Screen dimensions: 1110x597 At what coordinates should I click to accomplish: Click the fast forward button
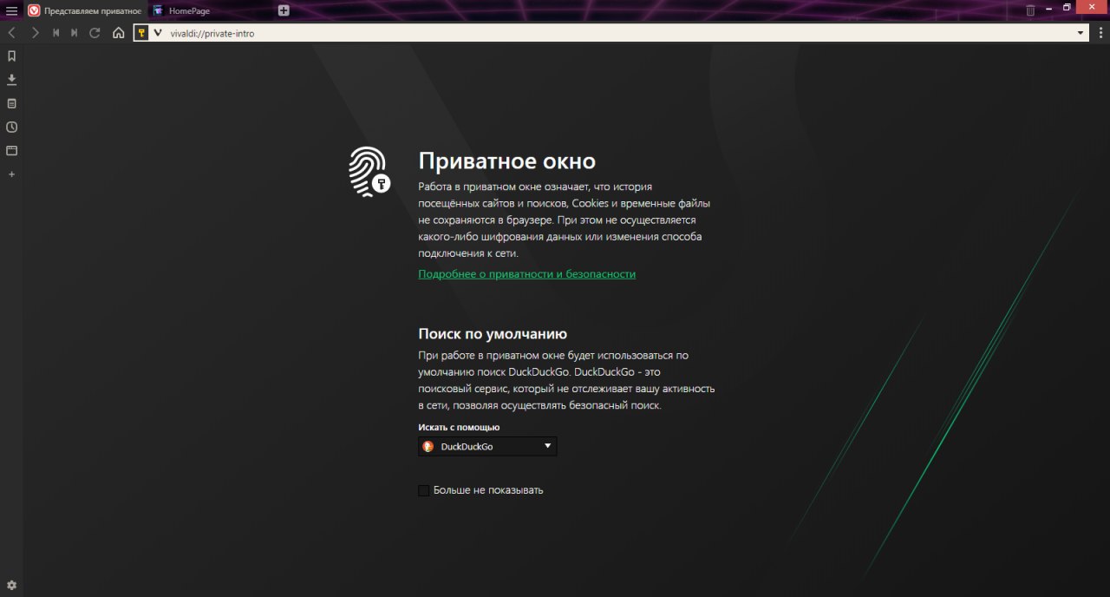75,33
